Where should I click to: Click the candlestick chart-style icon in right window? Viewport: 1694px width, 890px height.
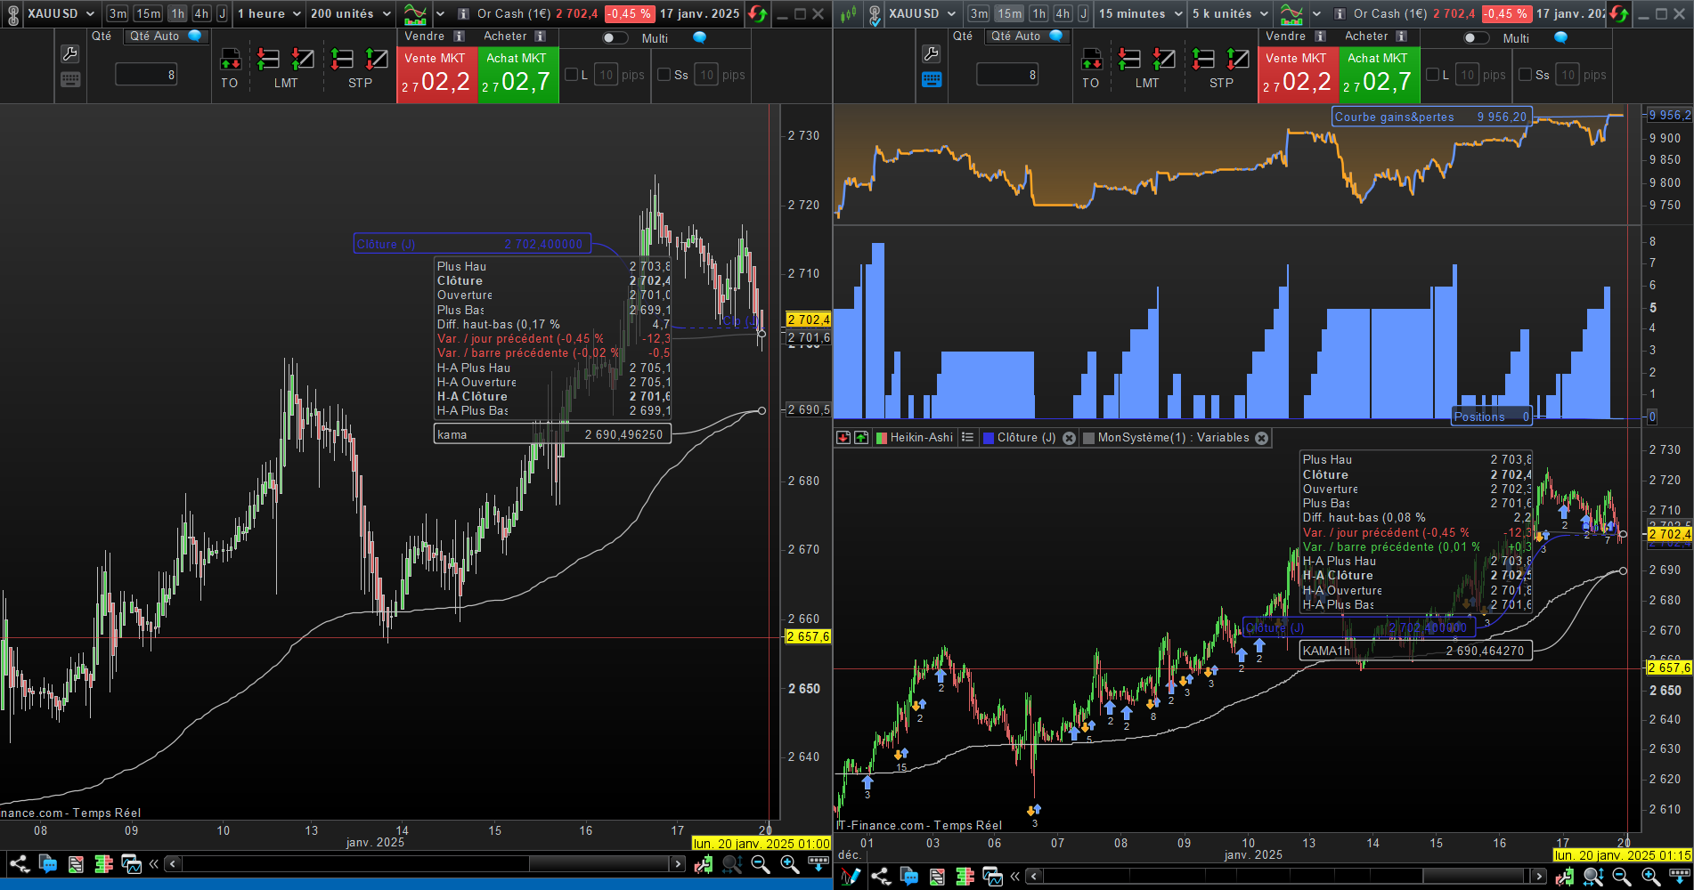click(849, 14)
